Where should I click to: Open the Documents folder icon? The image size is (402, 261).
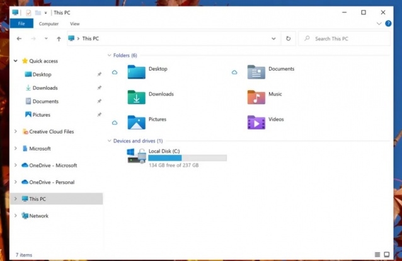[256, 72]
